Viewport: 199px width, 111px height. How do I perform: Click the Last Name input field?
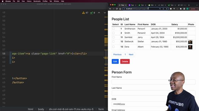click(153, 93)
